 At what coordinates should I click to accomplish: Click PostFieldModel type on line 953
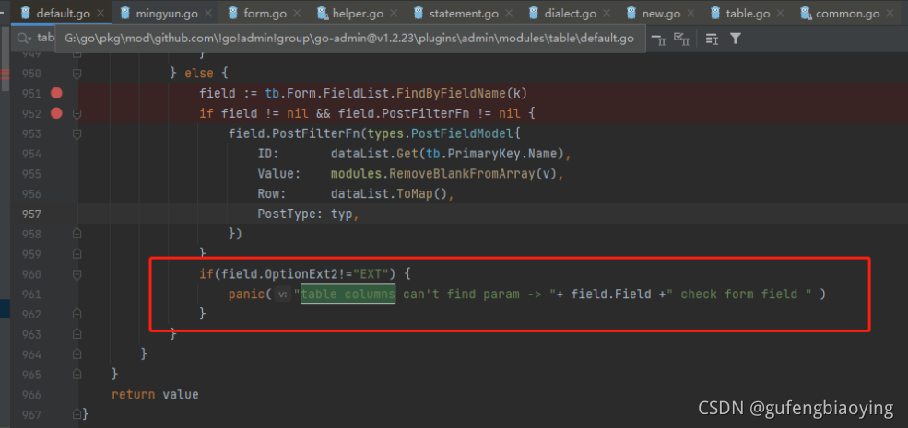(462, 133)
